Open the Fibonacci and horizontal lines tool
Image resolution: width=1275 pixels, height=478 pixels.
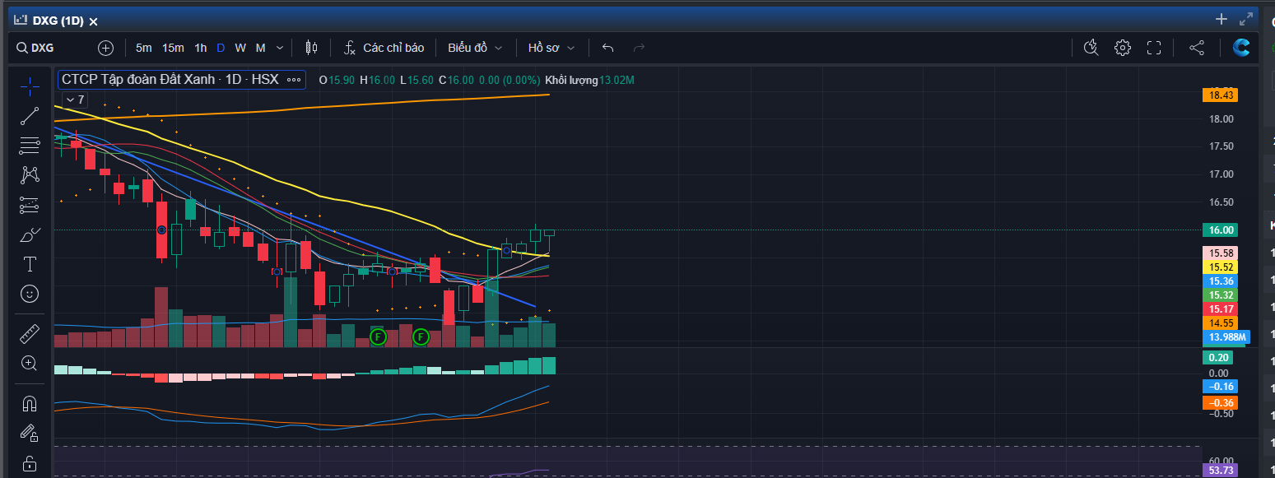(x=30, y=146)
